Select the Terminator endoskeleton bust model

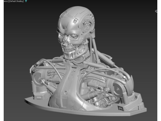[x=86, y=61]
